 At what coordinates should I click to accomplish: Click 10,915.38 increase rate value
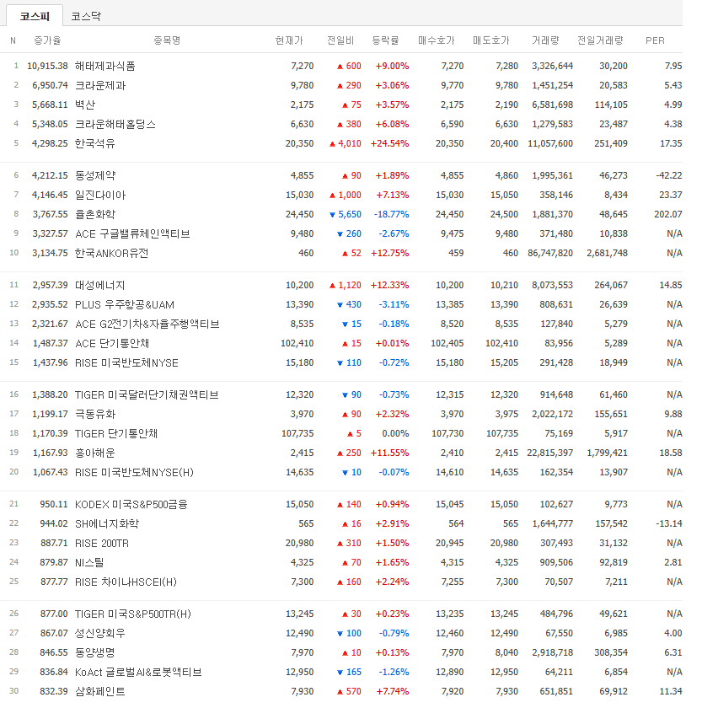coord(47,66)
